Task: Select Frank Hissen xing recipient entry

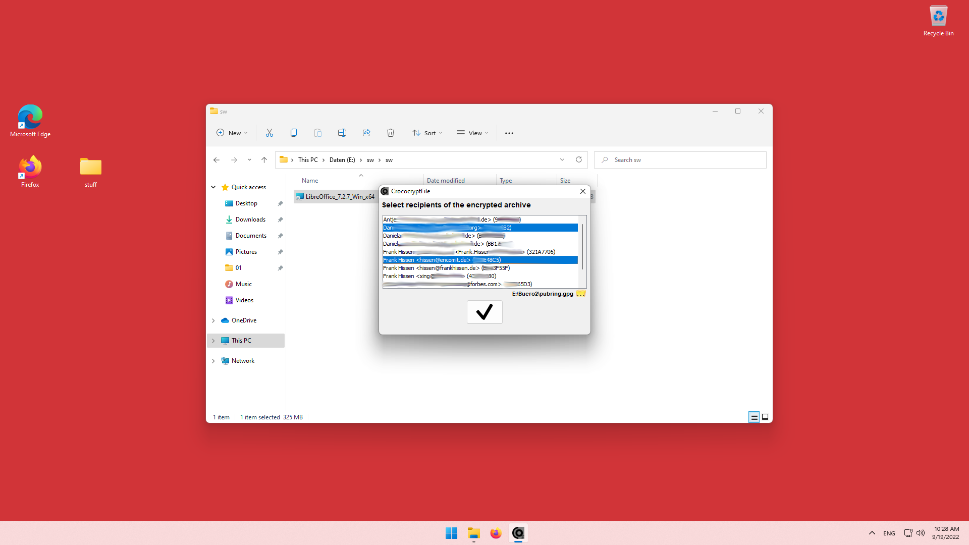Action: click(480, 276)
